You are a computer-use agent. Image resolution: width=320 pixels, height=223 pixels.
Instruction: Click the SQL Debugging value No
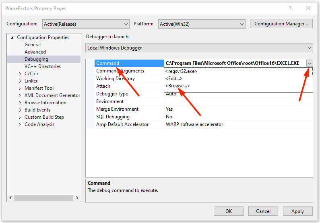(169, 117)
